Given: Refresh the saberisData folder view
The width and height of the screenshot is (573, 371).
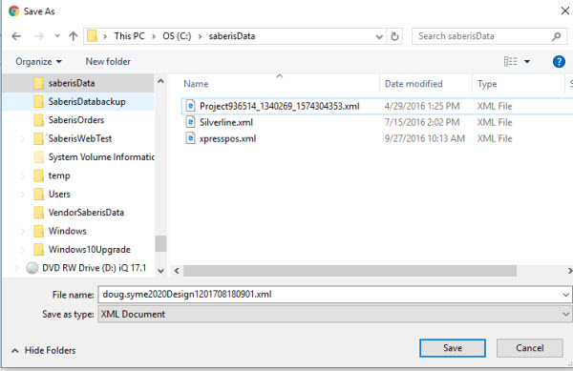Looking at the screenshot, I should click(394, 36).
